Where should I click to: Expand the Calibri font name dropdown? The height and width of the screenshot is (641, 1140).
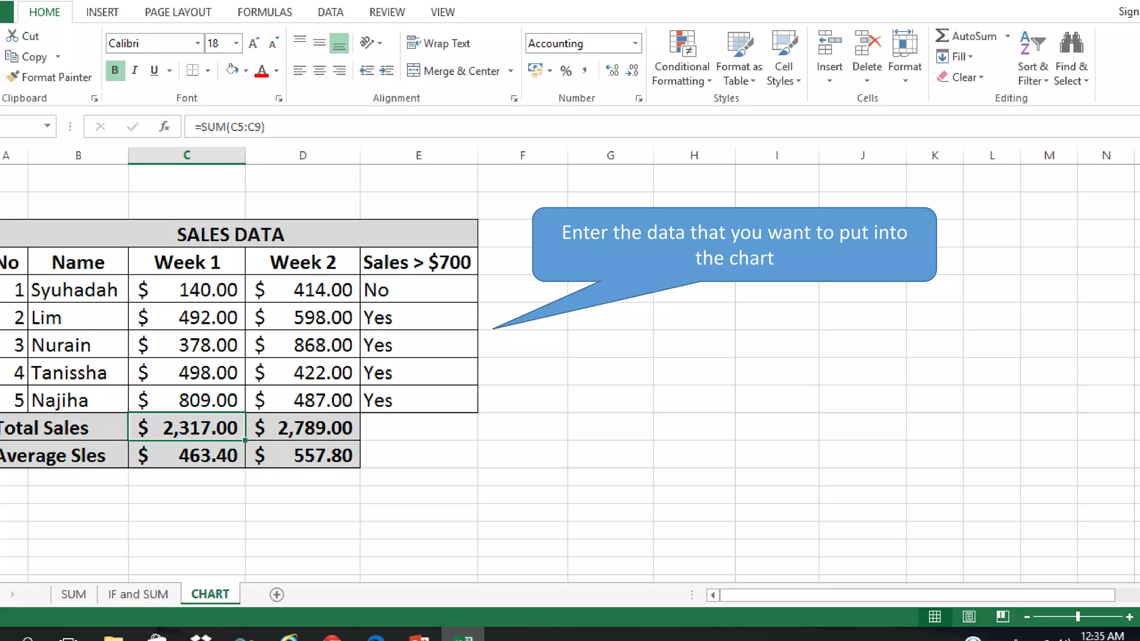(197, 43)
